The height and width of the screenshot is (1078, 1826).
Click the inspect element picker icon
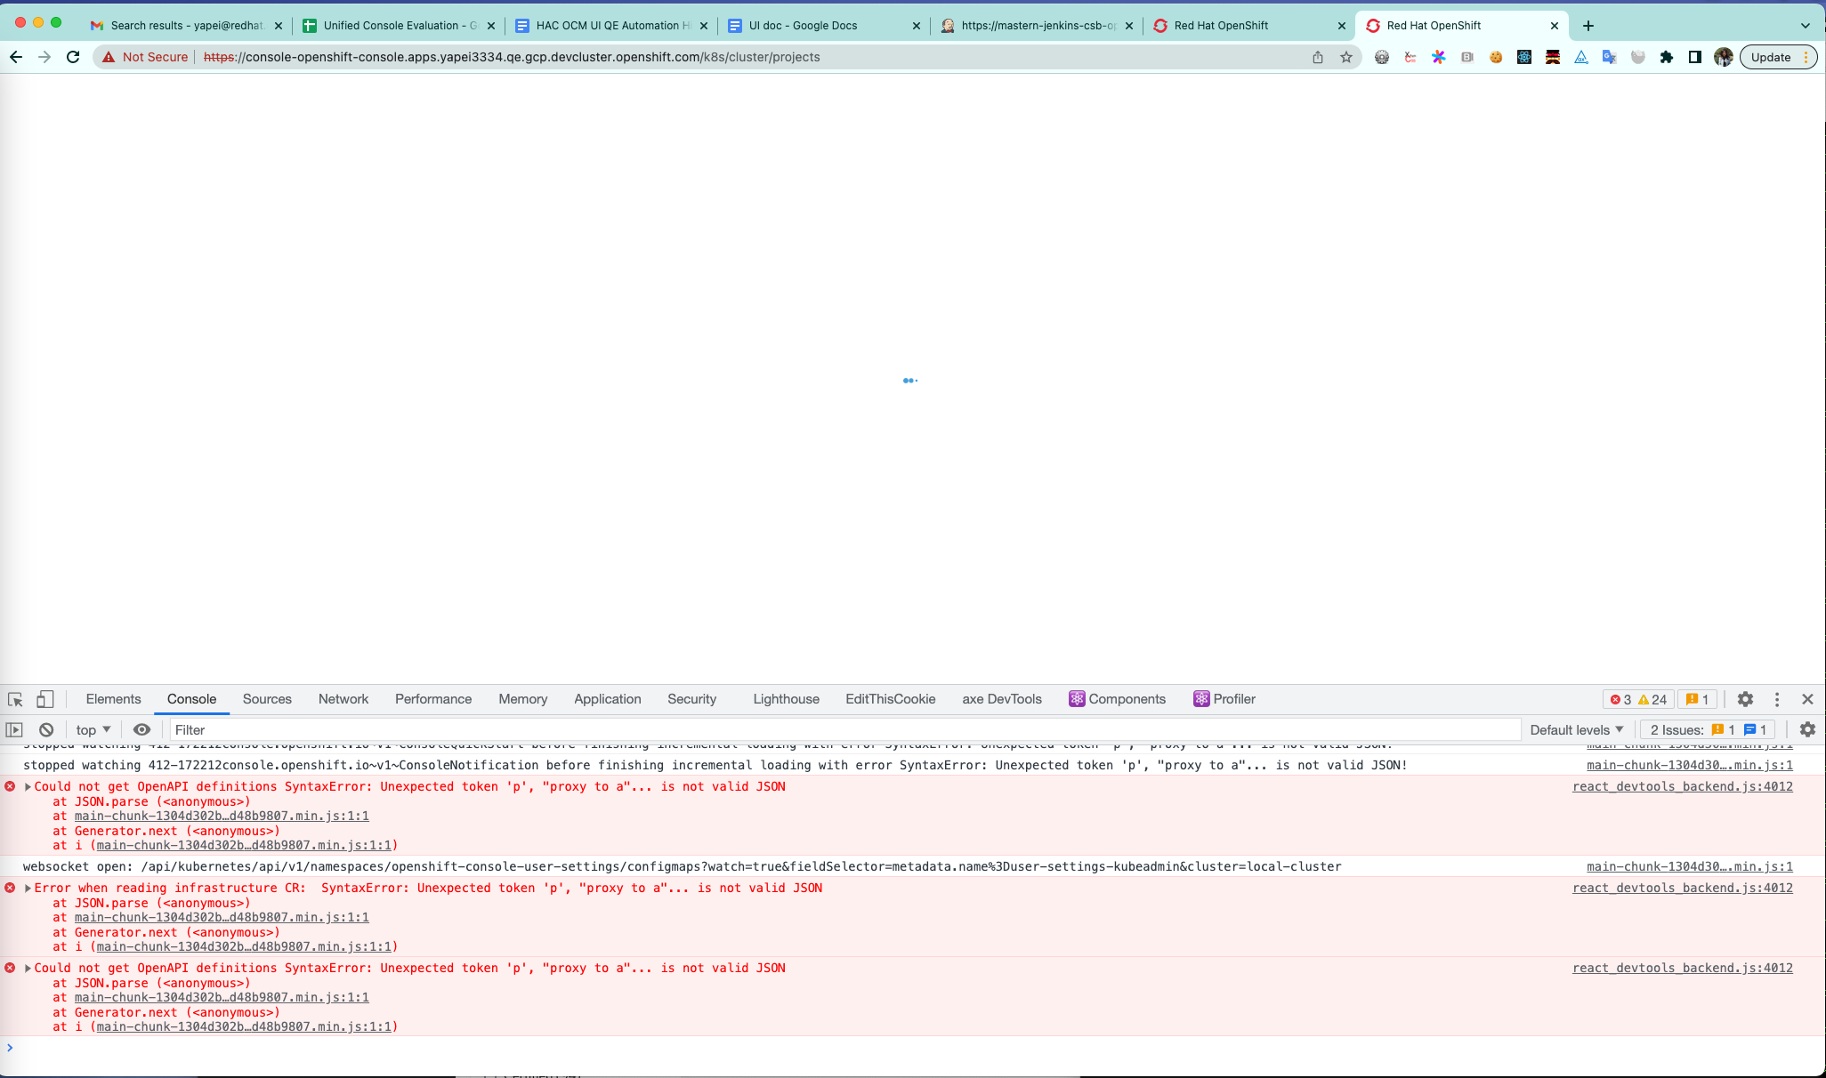click(15, 699)
